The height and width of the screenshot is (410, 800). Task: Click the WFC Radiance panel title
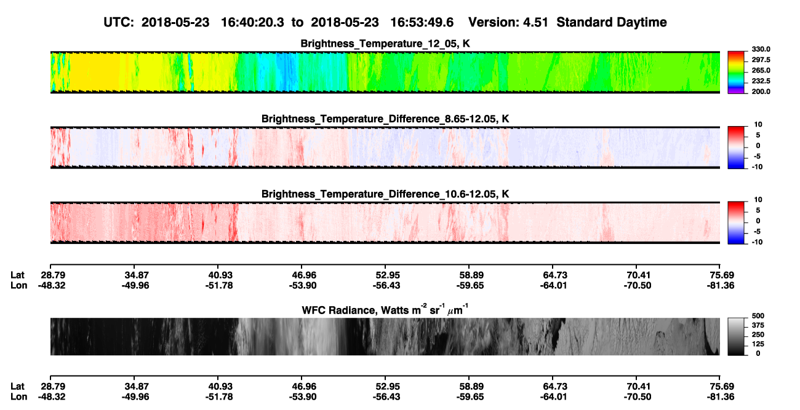point(385,309)
